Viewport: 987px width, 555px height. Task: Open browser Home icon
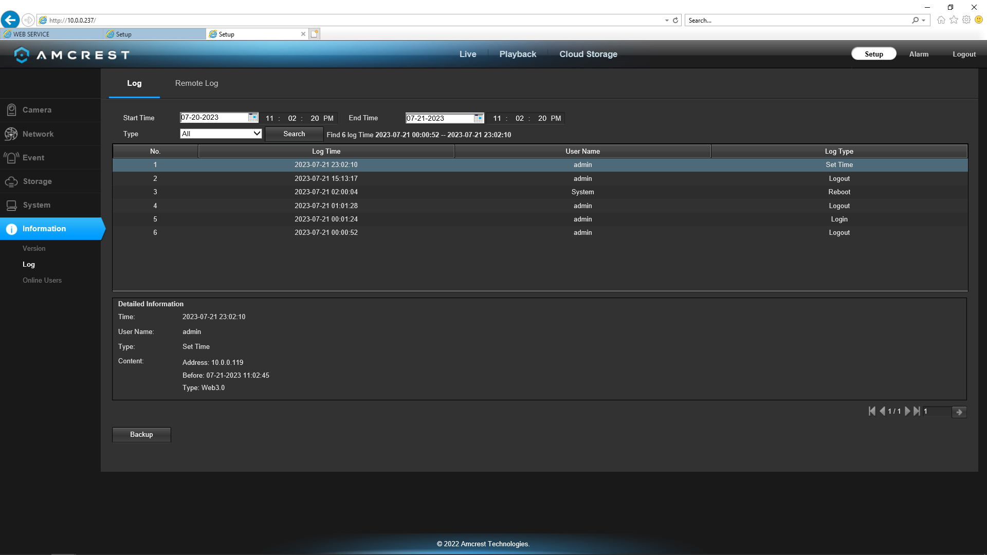[941, 20]
